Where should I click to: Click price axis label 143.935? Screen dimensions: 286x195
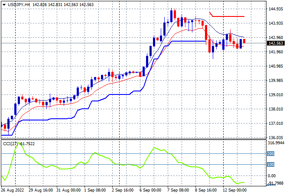pos(276,23)
